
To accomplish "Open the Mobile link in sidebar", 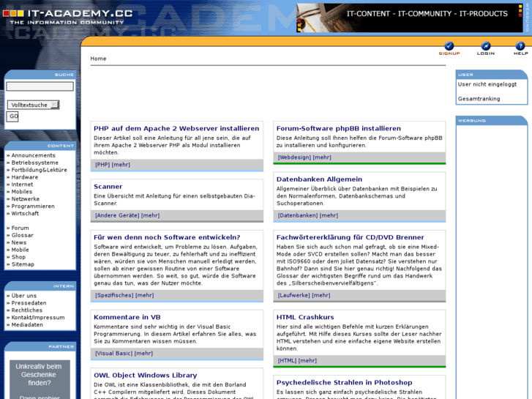I will (x=20, y=250).
